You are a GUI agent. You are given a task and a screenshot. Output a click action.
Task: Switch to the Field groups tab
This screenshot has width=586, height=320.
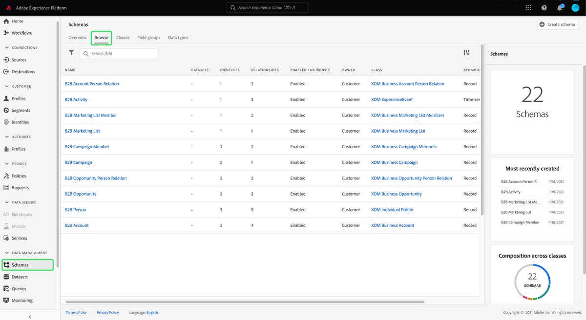[148, 38]
